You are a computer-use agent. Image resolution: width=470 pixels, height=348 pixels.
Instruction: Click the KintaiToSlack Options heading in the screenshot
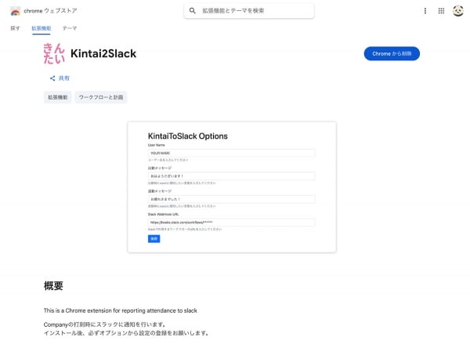coord(188,136)
